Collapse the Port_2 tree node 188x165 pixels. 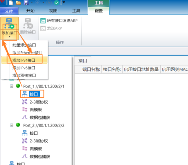(x=12, y=125)
